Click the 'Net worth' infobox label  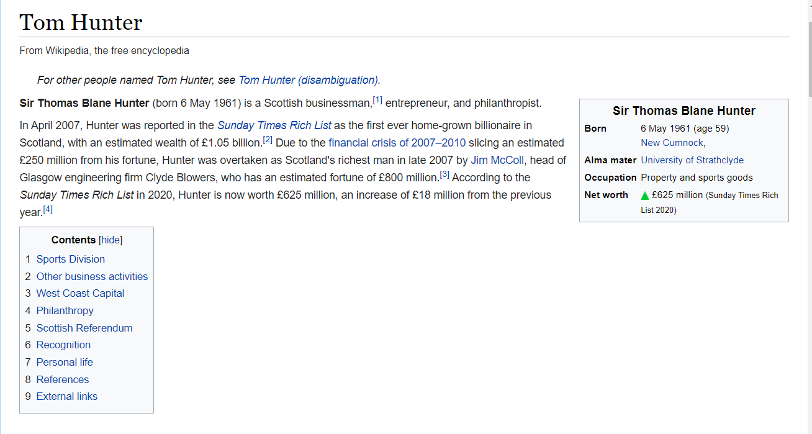point(607,195)
